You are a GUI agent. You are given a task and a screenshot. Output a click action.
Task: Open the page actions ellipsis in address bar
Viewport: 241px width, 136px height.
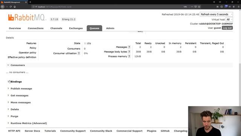(x=192, y=7)
